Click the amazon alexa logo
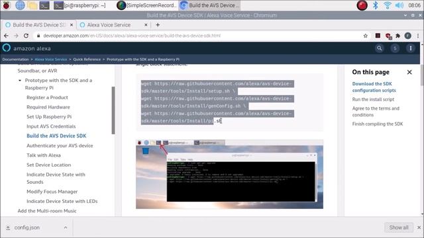This screenshot has width=424, height=238. [26, 48]
